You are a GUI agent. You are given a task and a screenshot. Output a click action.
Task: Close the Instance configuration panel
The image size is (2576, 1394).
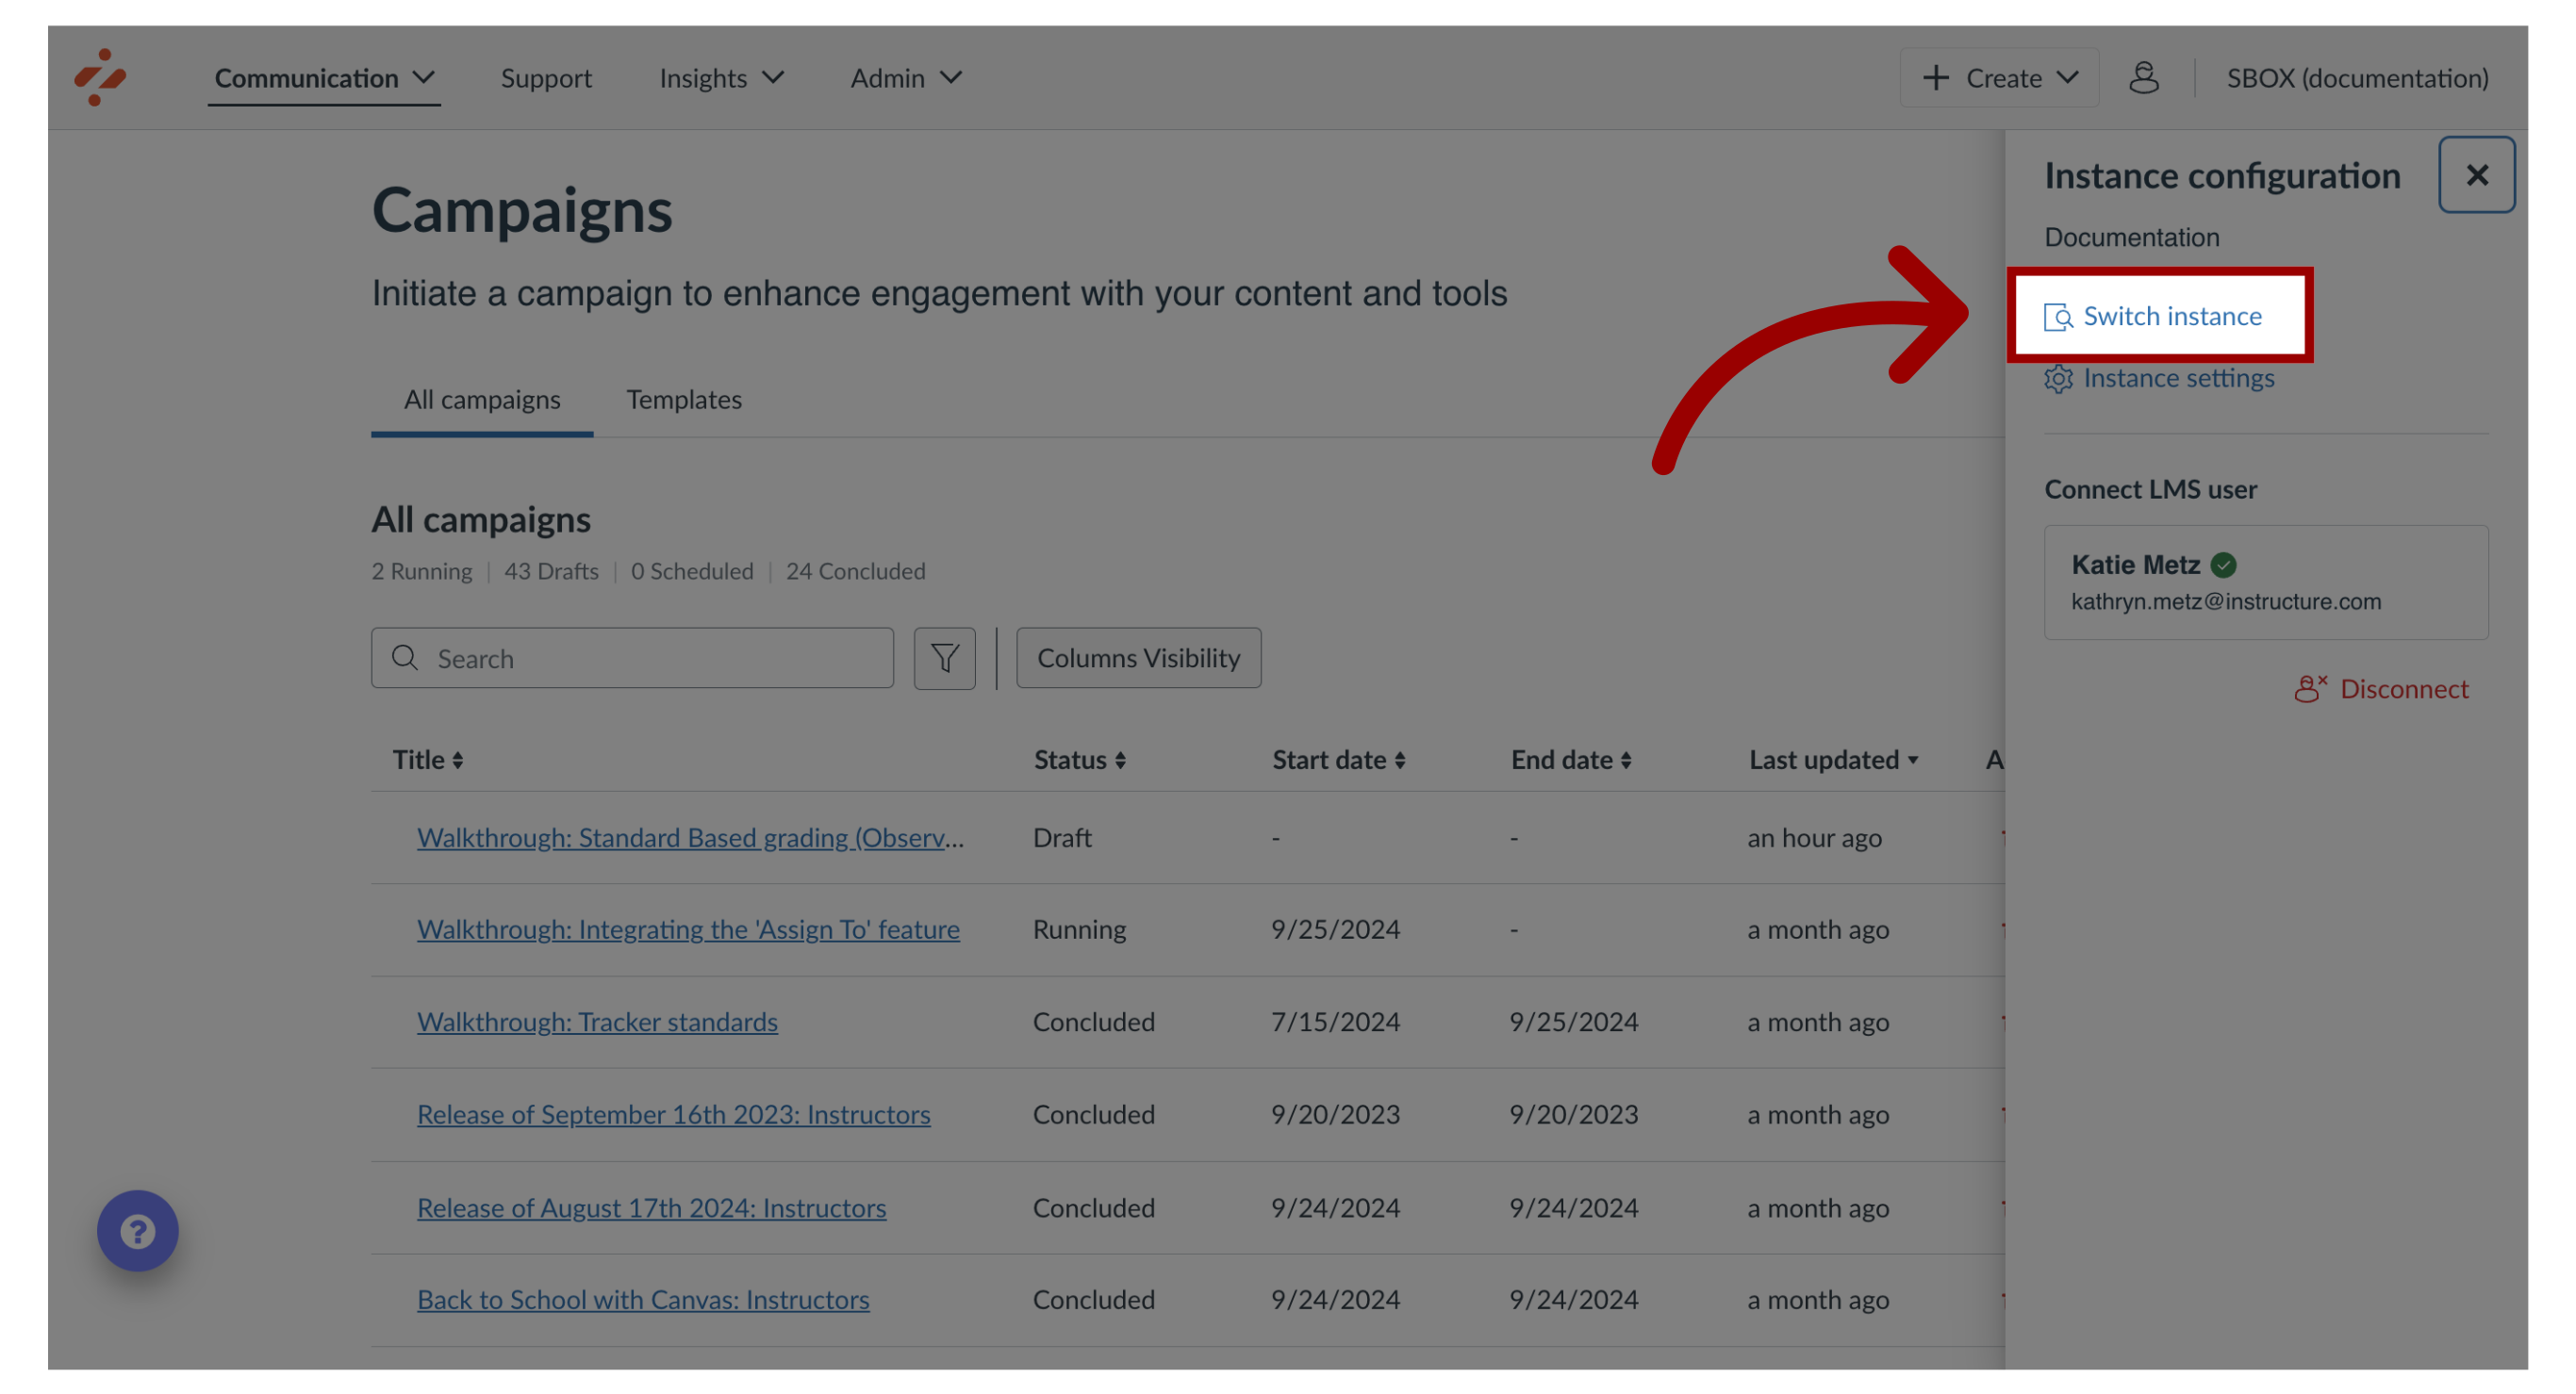2476,175
